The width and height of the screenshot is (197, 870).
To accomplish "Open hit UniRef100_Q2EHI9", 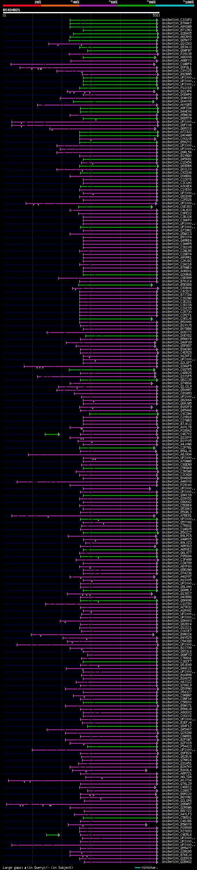I will click(176, 859).
